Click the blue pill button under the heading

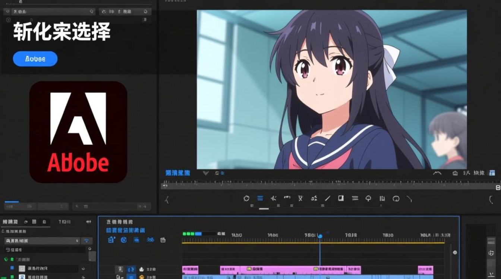35,59
